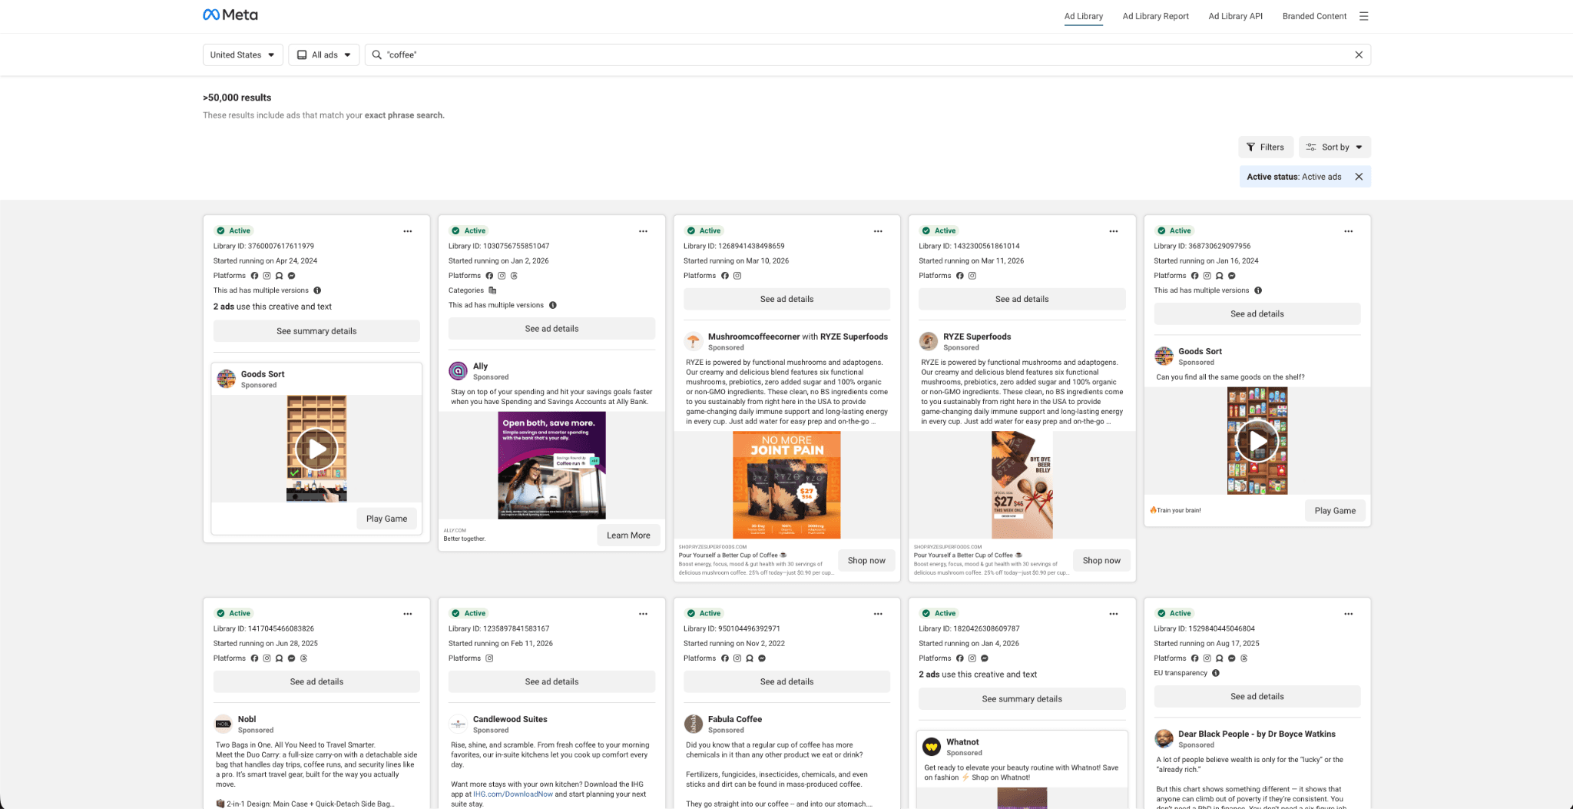This screenshot has height=809, width=1573.
Task: Switch to the Ad Library tab
Action: [1083, 16]
